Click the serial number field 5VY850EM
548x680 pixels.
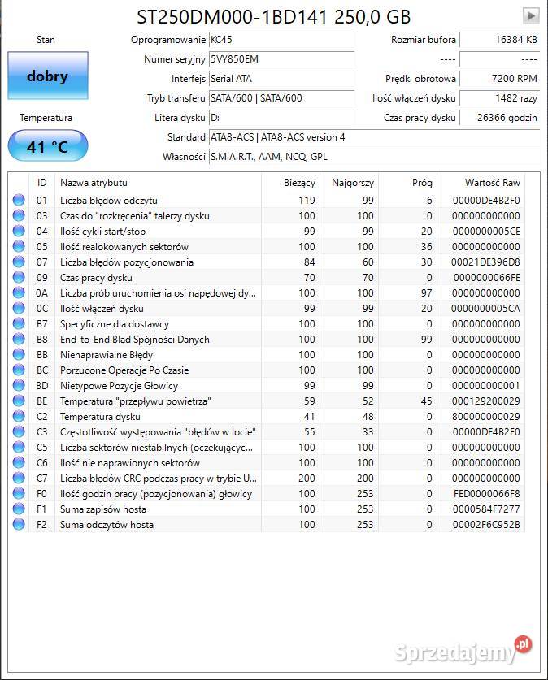pos(281,59)
